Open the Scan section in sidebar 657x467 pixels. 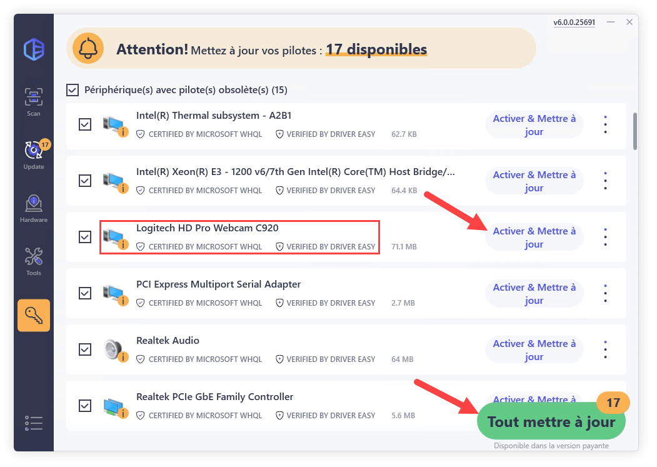pos(34,101)
